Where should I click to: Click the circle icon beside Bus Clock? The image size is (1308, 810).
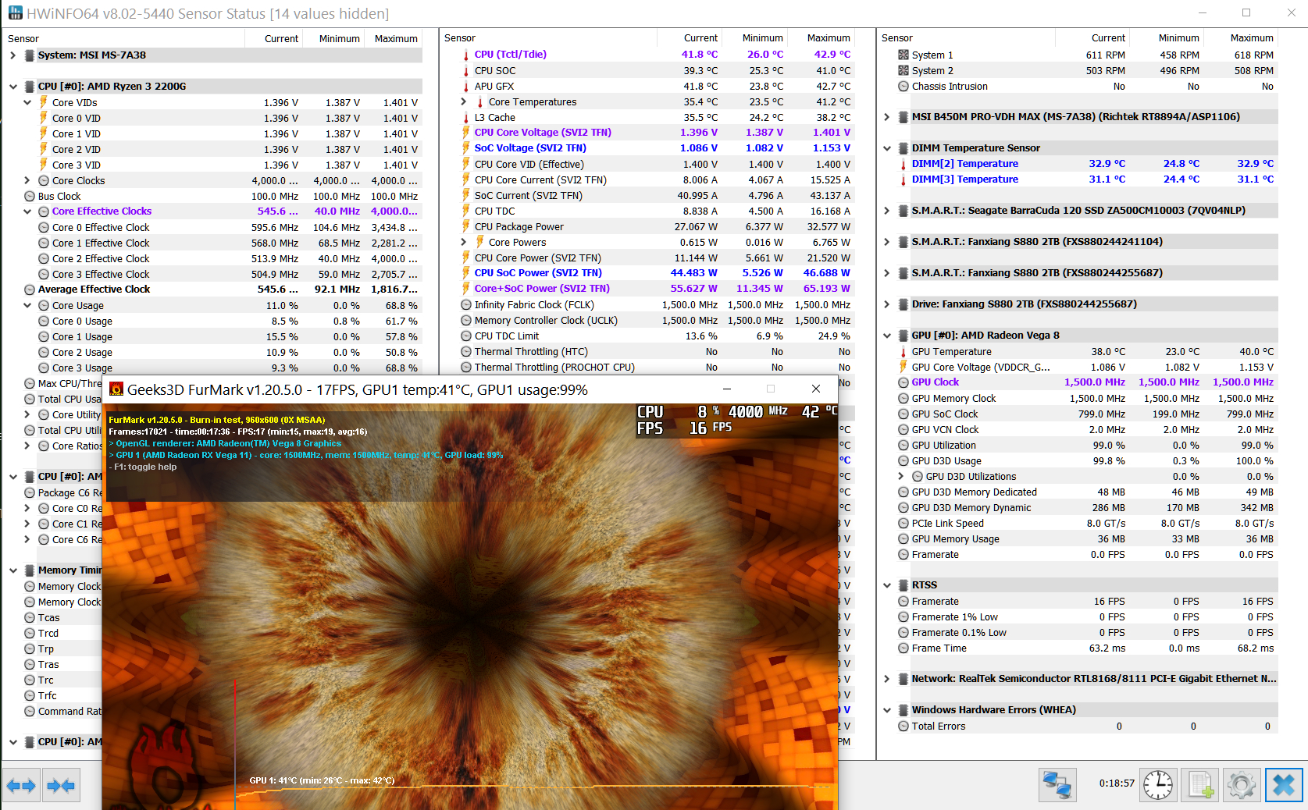pos(30,196)
